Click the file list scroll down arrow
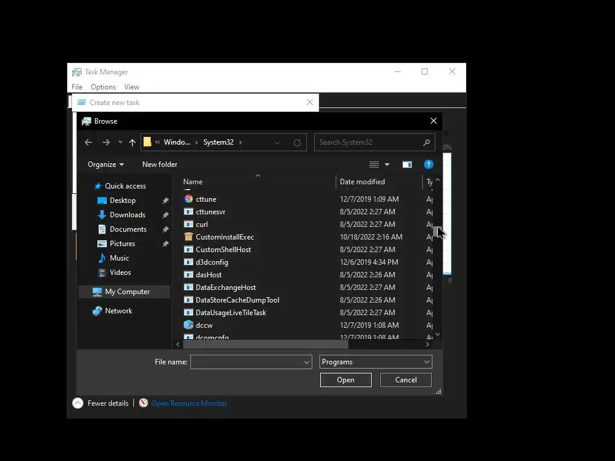Viewport: 615px width, 461px height. pyautogui.click(x=438, y=334)
